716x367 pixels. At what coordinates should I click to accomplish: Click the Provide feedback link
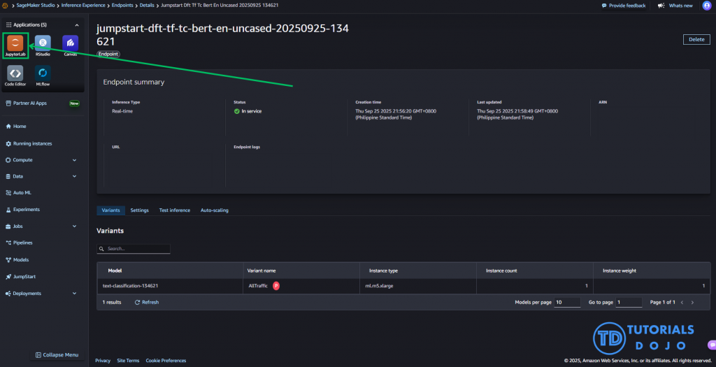(623, 6)
